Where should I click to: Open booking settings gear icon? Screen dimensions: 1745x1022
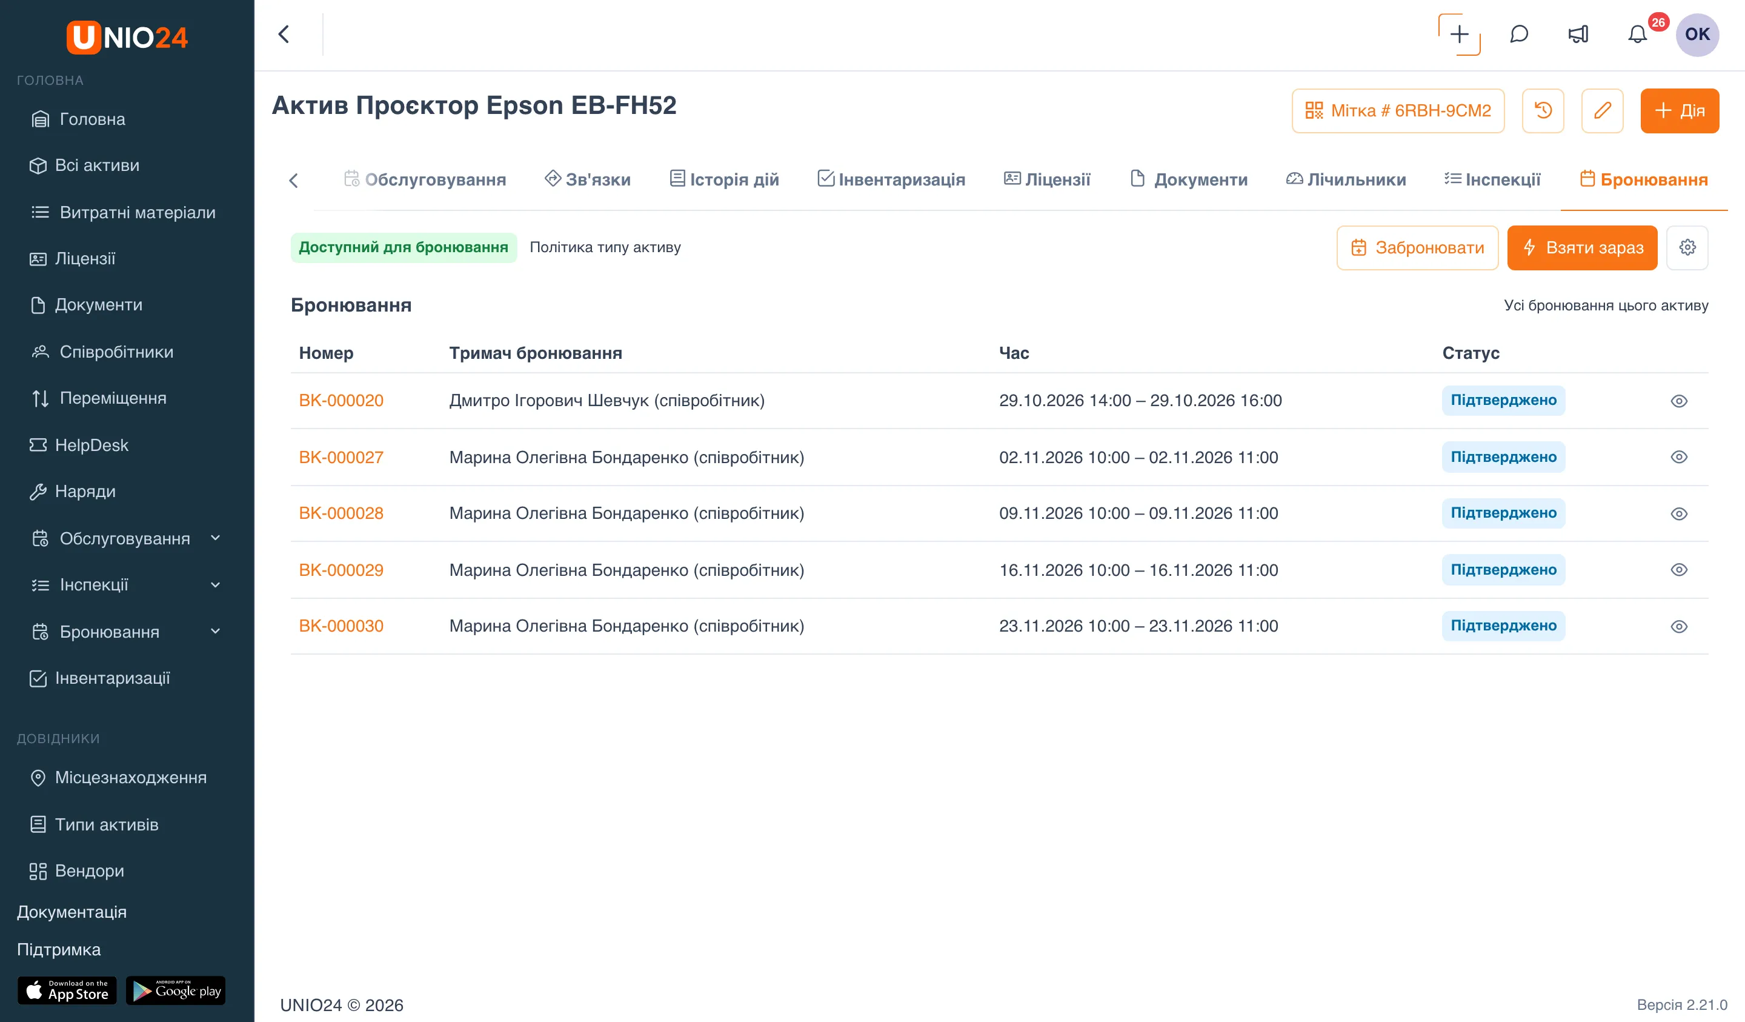click(1687, 247)
